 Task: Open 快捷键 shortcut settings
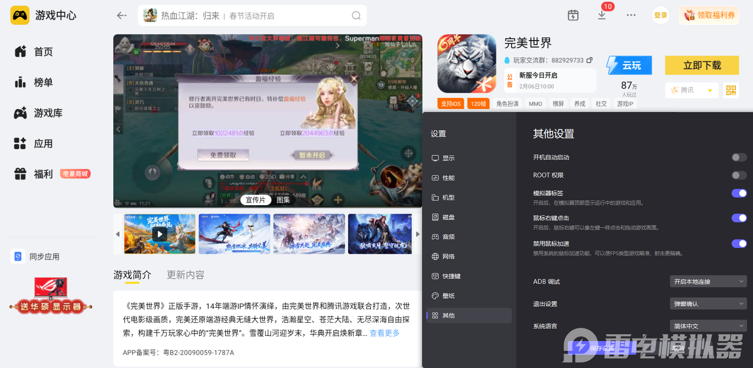tap(469, 276)
